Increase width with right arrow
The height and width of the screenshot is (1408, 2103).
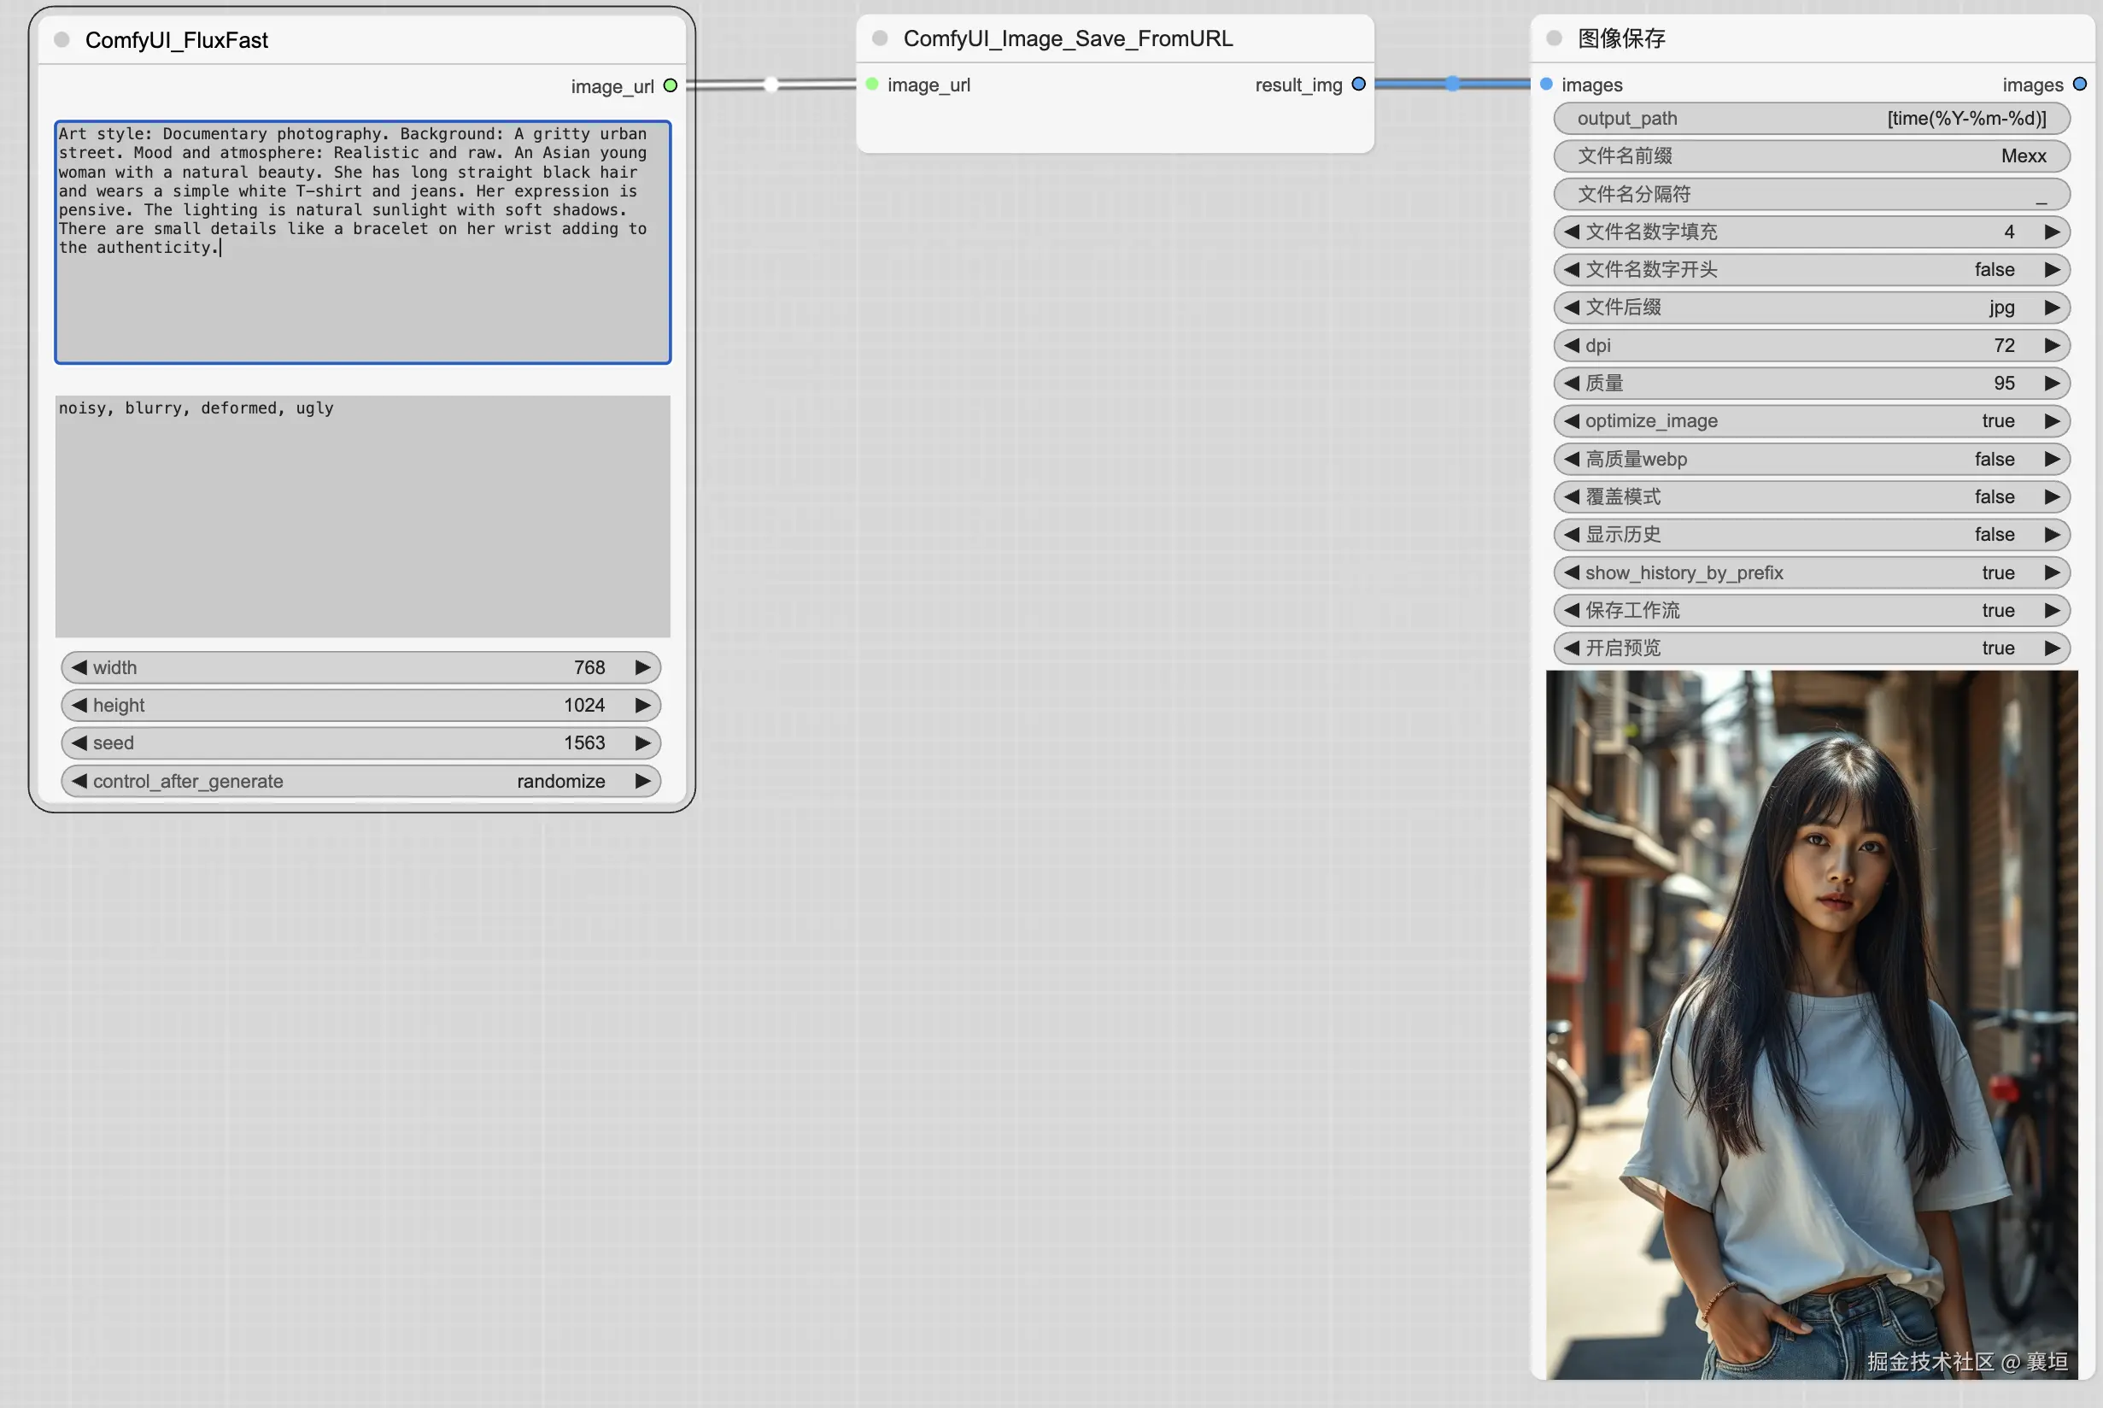tap(641, 668)
